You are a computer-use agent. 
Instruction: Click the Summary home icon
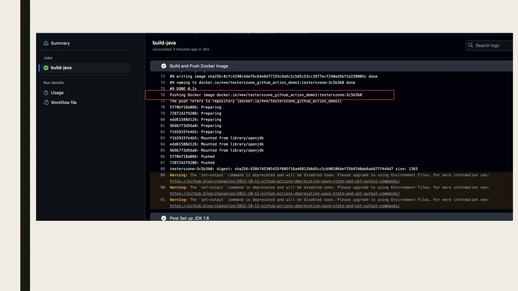46,43
